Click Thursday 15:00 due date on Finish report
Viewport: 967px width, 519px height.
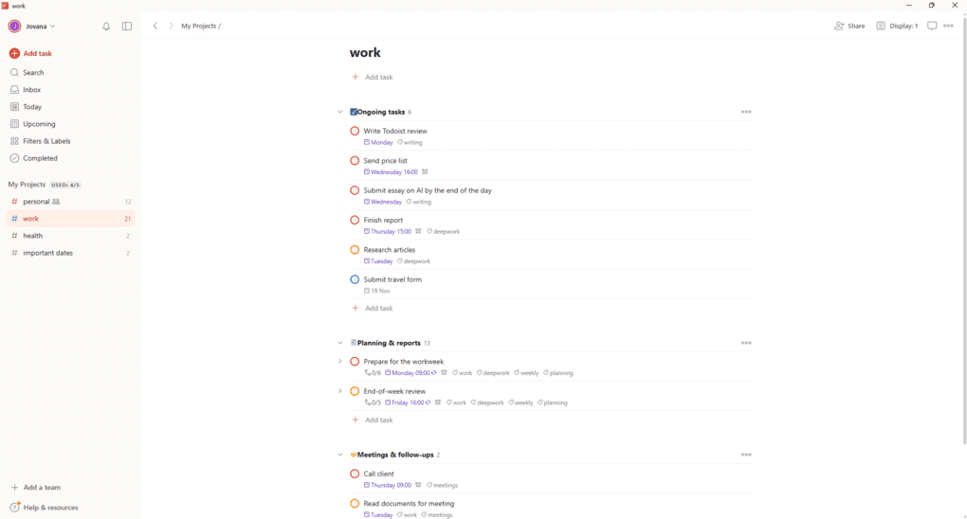coord(388,232)
